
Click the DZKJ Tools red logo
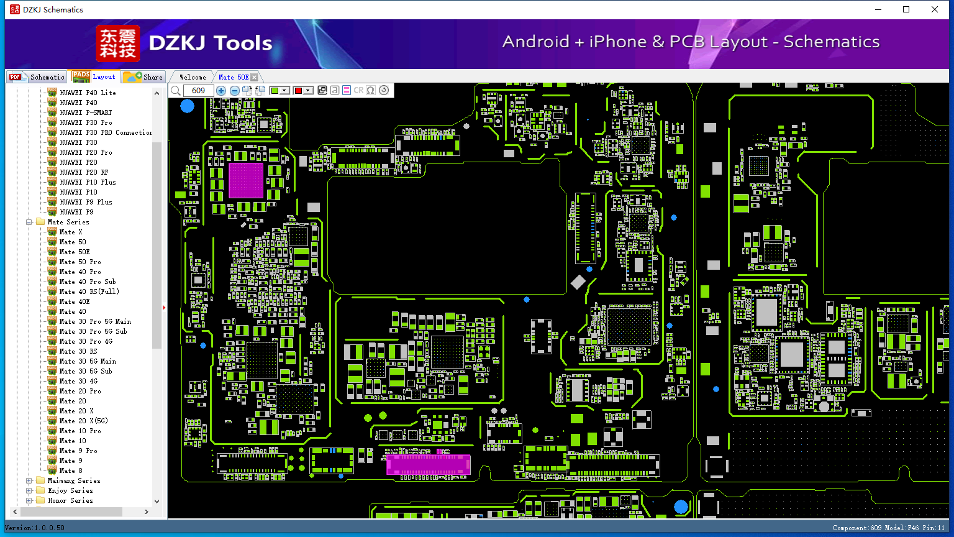click(118, 44)
